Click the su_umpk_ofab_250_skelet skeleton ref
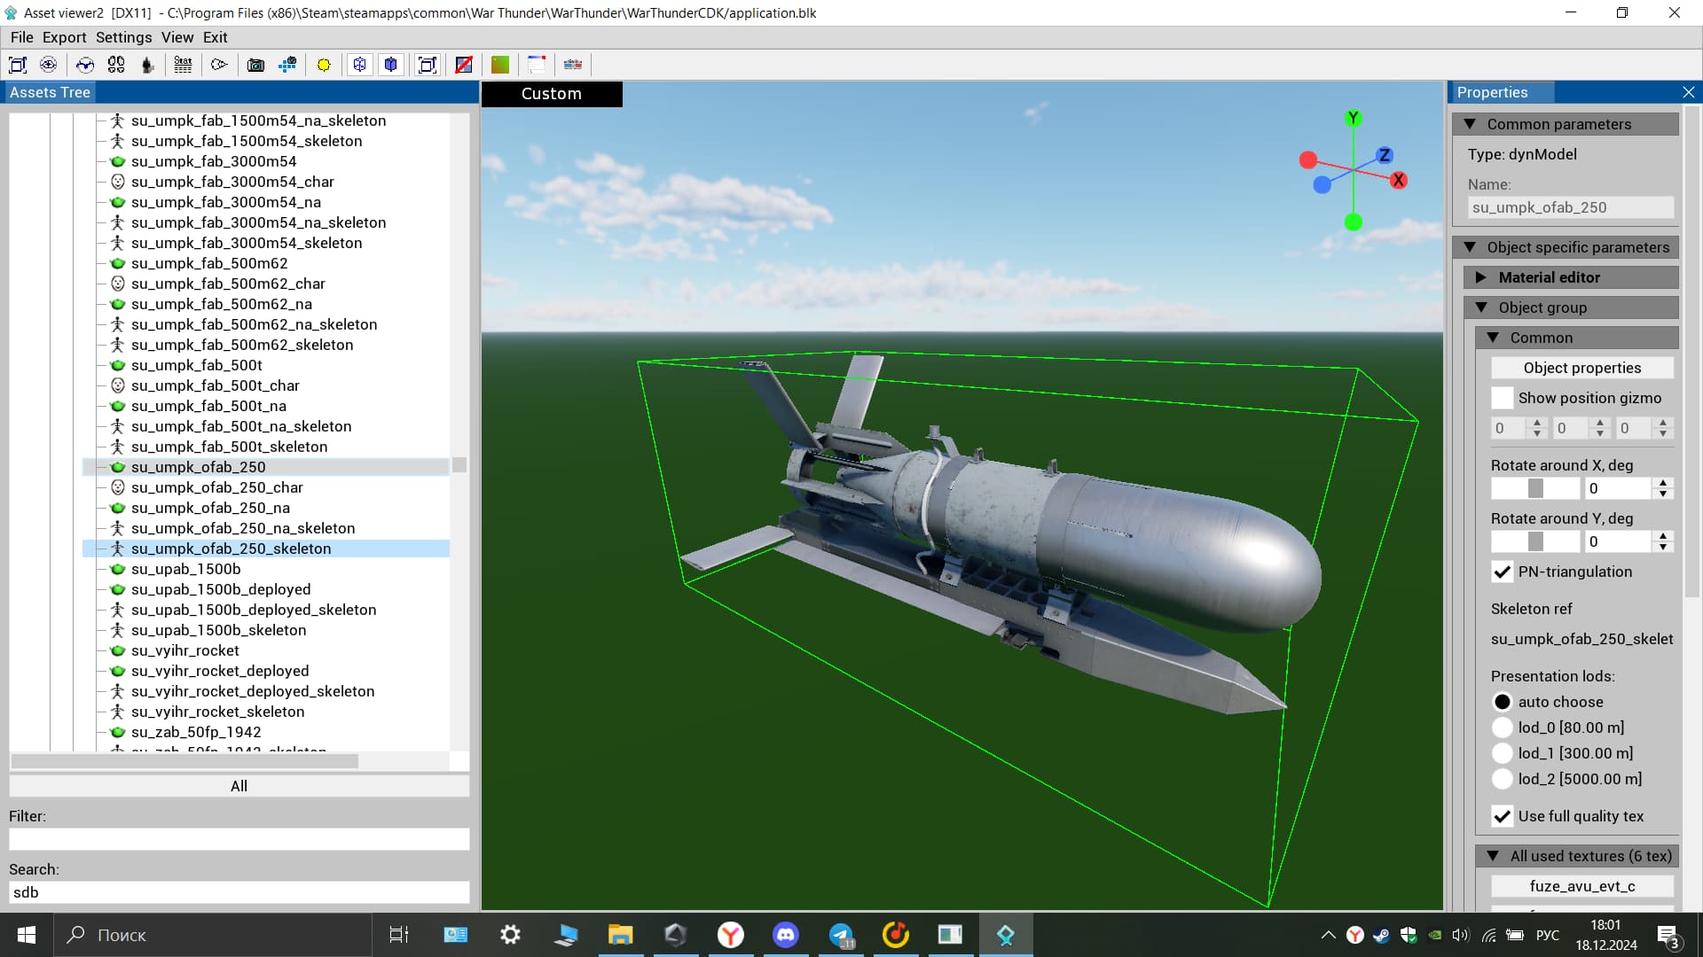The image size is (1703, 957). tap(1582, 639)
